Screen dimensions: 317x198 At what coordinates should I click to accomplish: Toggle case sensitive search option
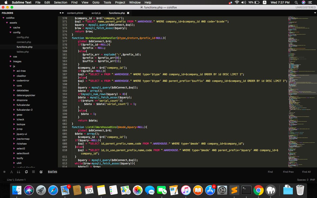[11, 172]
